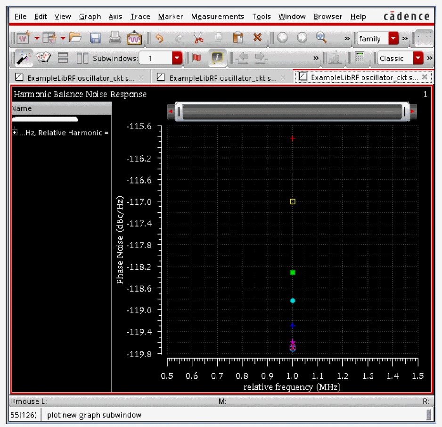442x427 pixels.
Task: Open the Classic workspace dropdown
Action: [418, 58]
